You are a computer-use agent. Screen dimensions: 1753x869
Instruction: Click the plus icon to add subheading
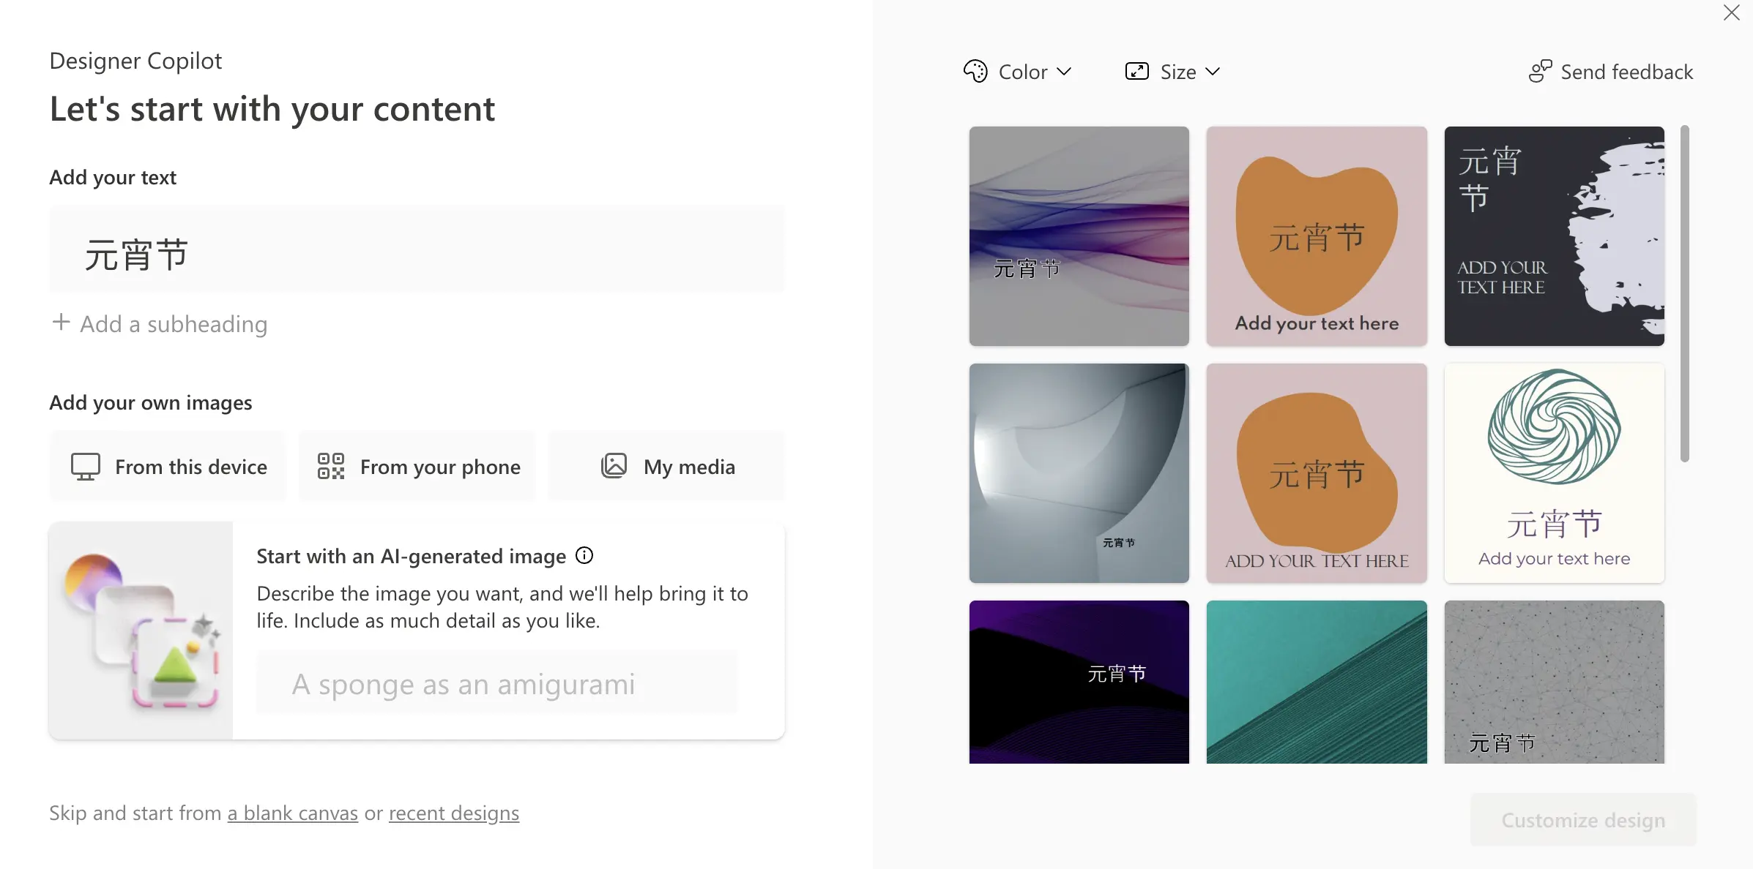pos(62,323)
